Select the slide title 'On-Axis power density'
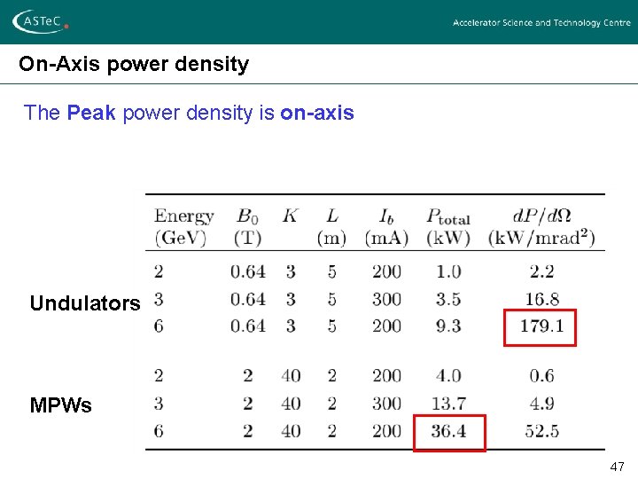Image resolution: width=638 pixels, height=479 pixels. coord(134,65)
